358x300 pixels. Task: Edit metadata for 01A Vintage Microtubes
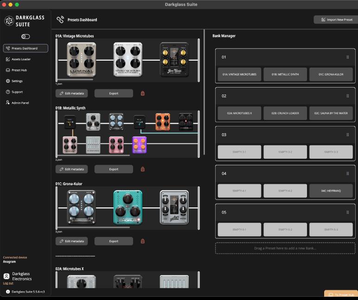pos(71,94)
